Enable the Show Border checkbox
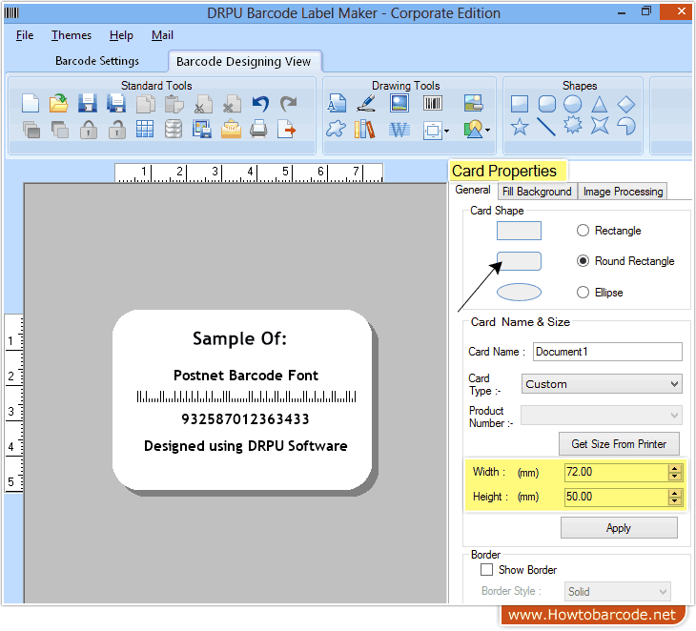This screenshot has height=631, width=696. (486, 570)
